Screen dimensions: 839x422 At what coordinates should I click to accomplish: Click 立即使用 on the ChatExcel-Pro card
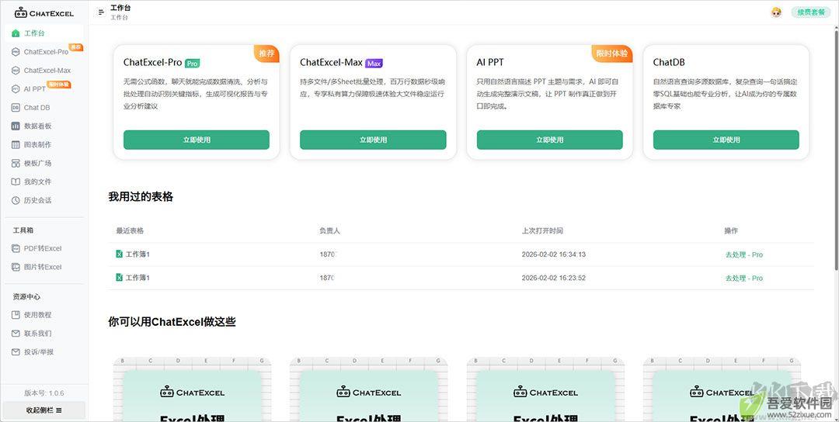coord(197,140)
